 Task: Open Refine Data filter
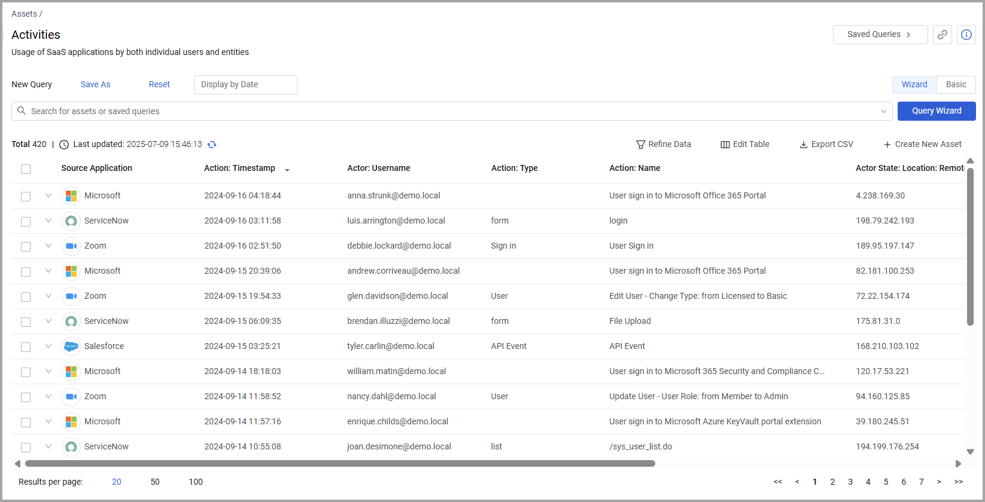coord(663,144)
